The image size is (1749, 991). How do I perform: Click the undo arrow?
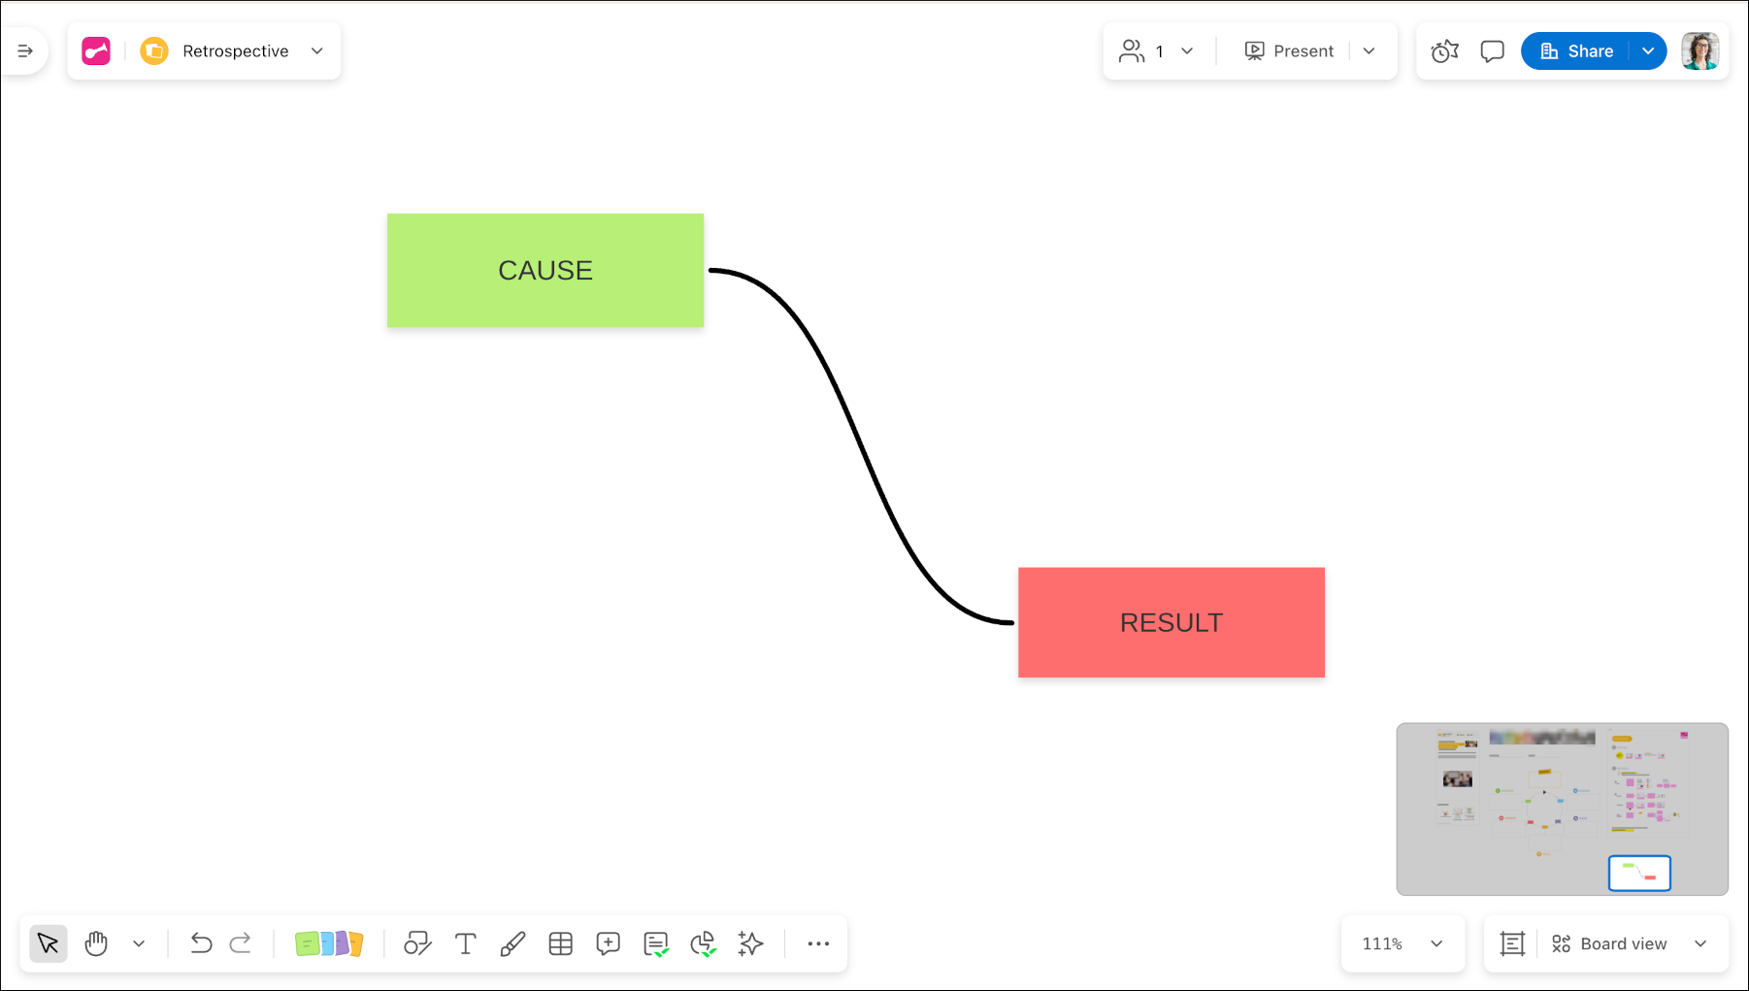click(x=201, y=943)
